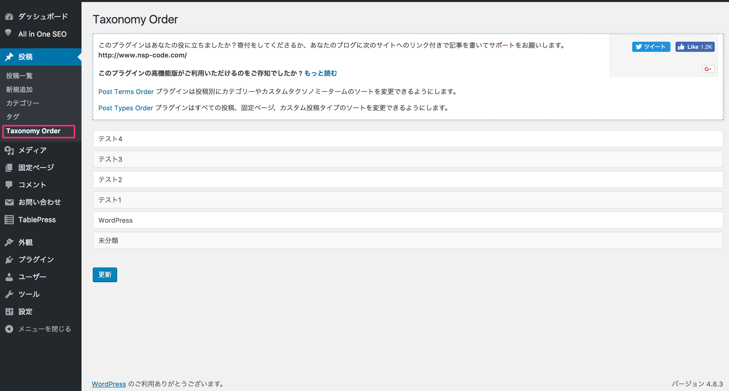Click the Facebook Like button
Viewport: 729px width, 391px height.
(695, 47)
